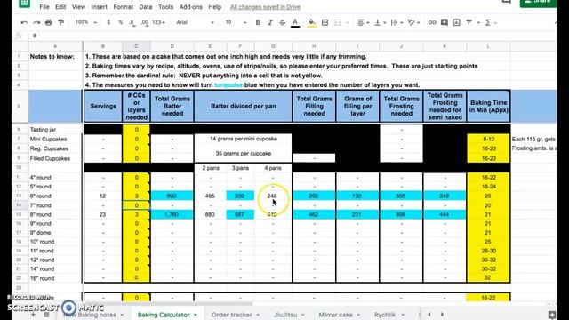Open the horizontal align dropdown
This screenshot has width=569, height=320.
363,22
